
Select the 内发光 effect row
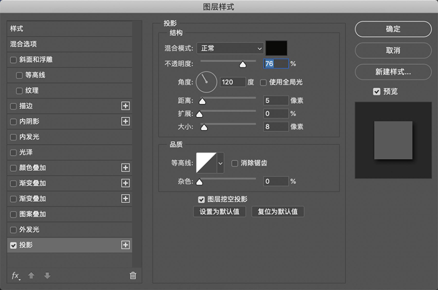[x=69, y=137]
